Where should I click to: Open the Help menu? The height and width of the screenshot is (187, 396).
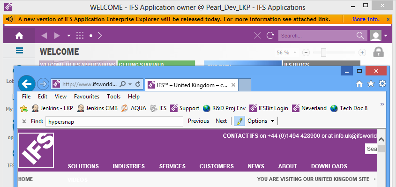134,97
